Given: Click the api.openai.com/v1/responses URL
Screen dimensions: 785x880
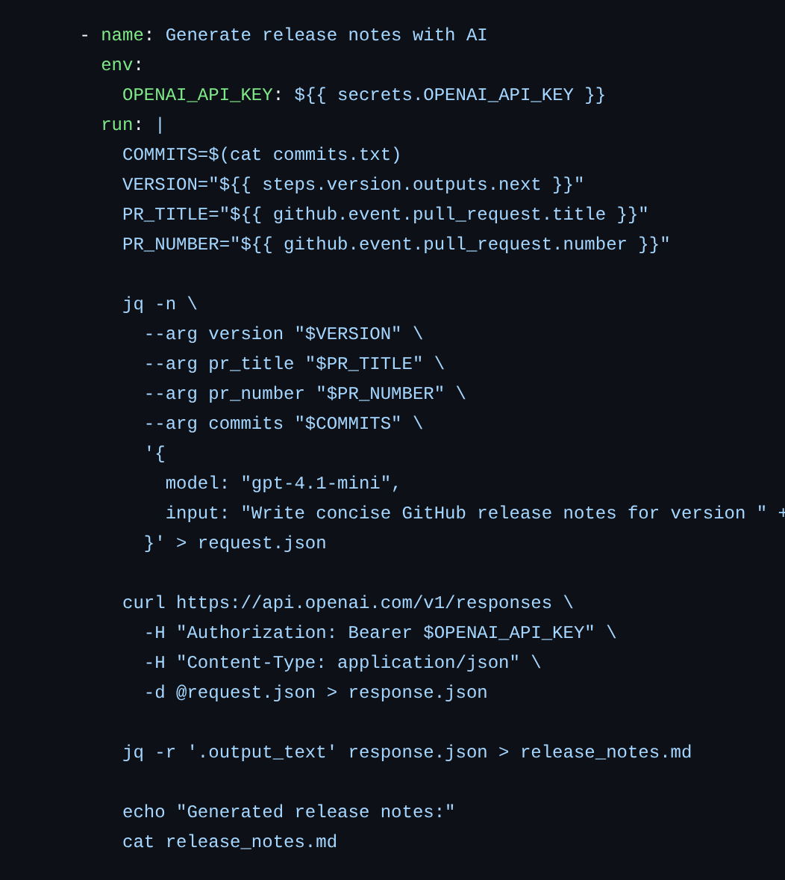Looking at the screenshot, I should tap(364, 603).
